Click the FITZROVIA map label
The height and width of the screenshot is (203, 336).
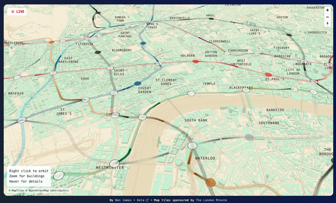coord(84,44)
